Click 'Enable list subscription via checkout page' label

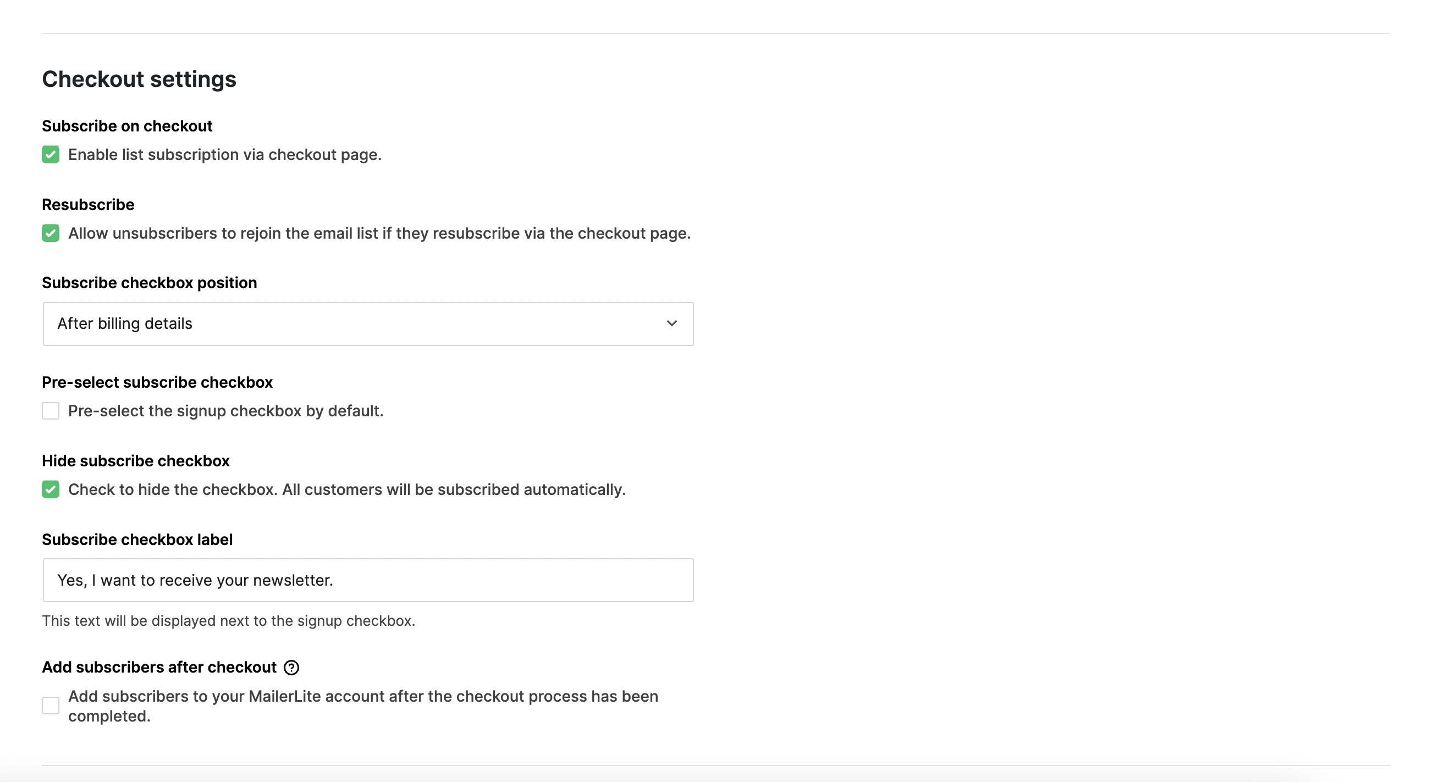(225, 155)
